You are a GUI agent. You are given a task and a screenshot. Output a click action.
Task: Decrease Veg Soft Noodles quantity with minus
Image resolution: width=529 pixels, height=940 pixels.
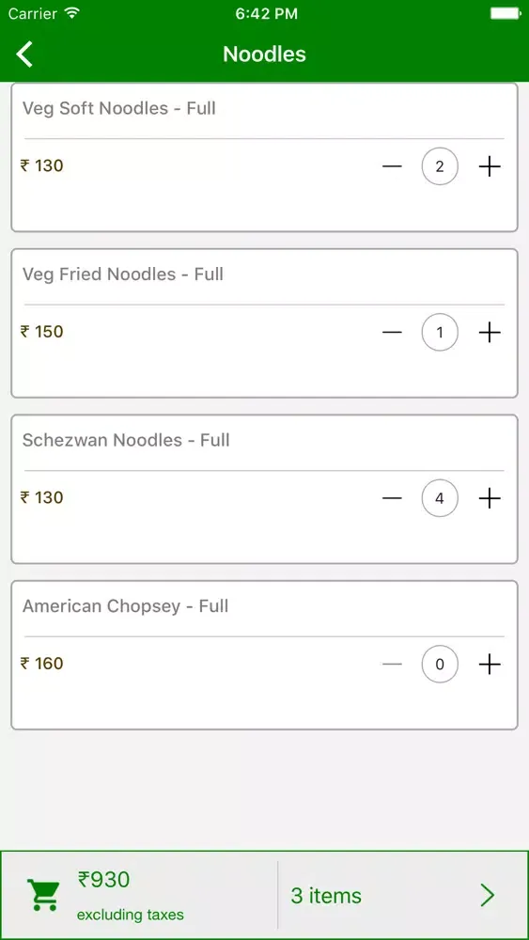click(392, 166)
